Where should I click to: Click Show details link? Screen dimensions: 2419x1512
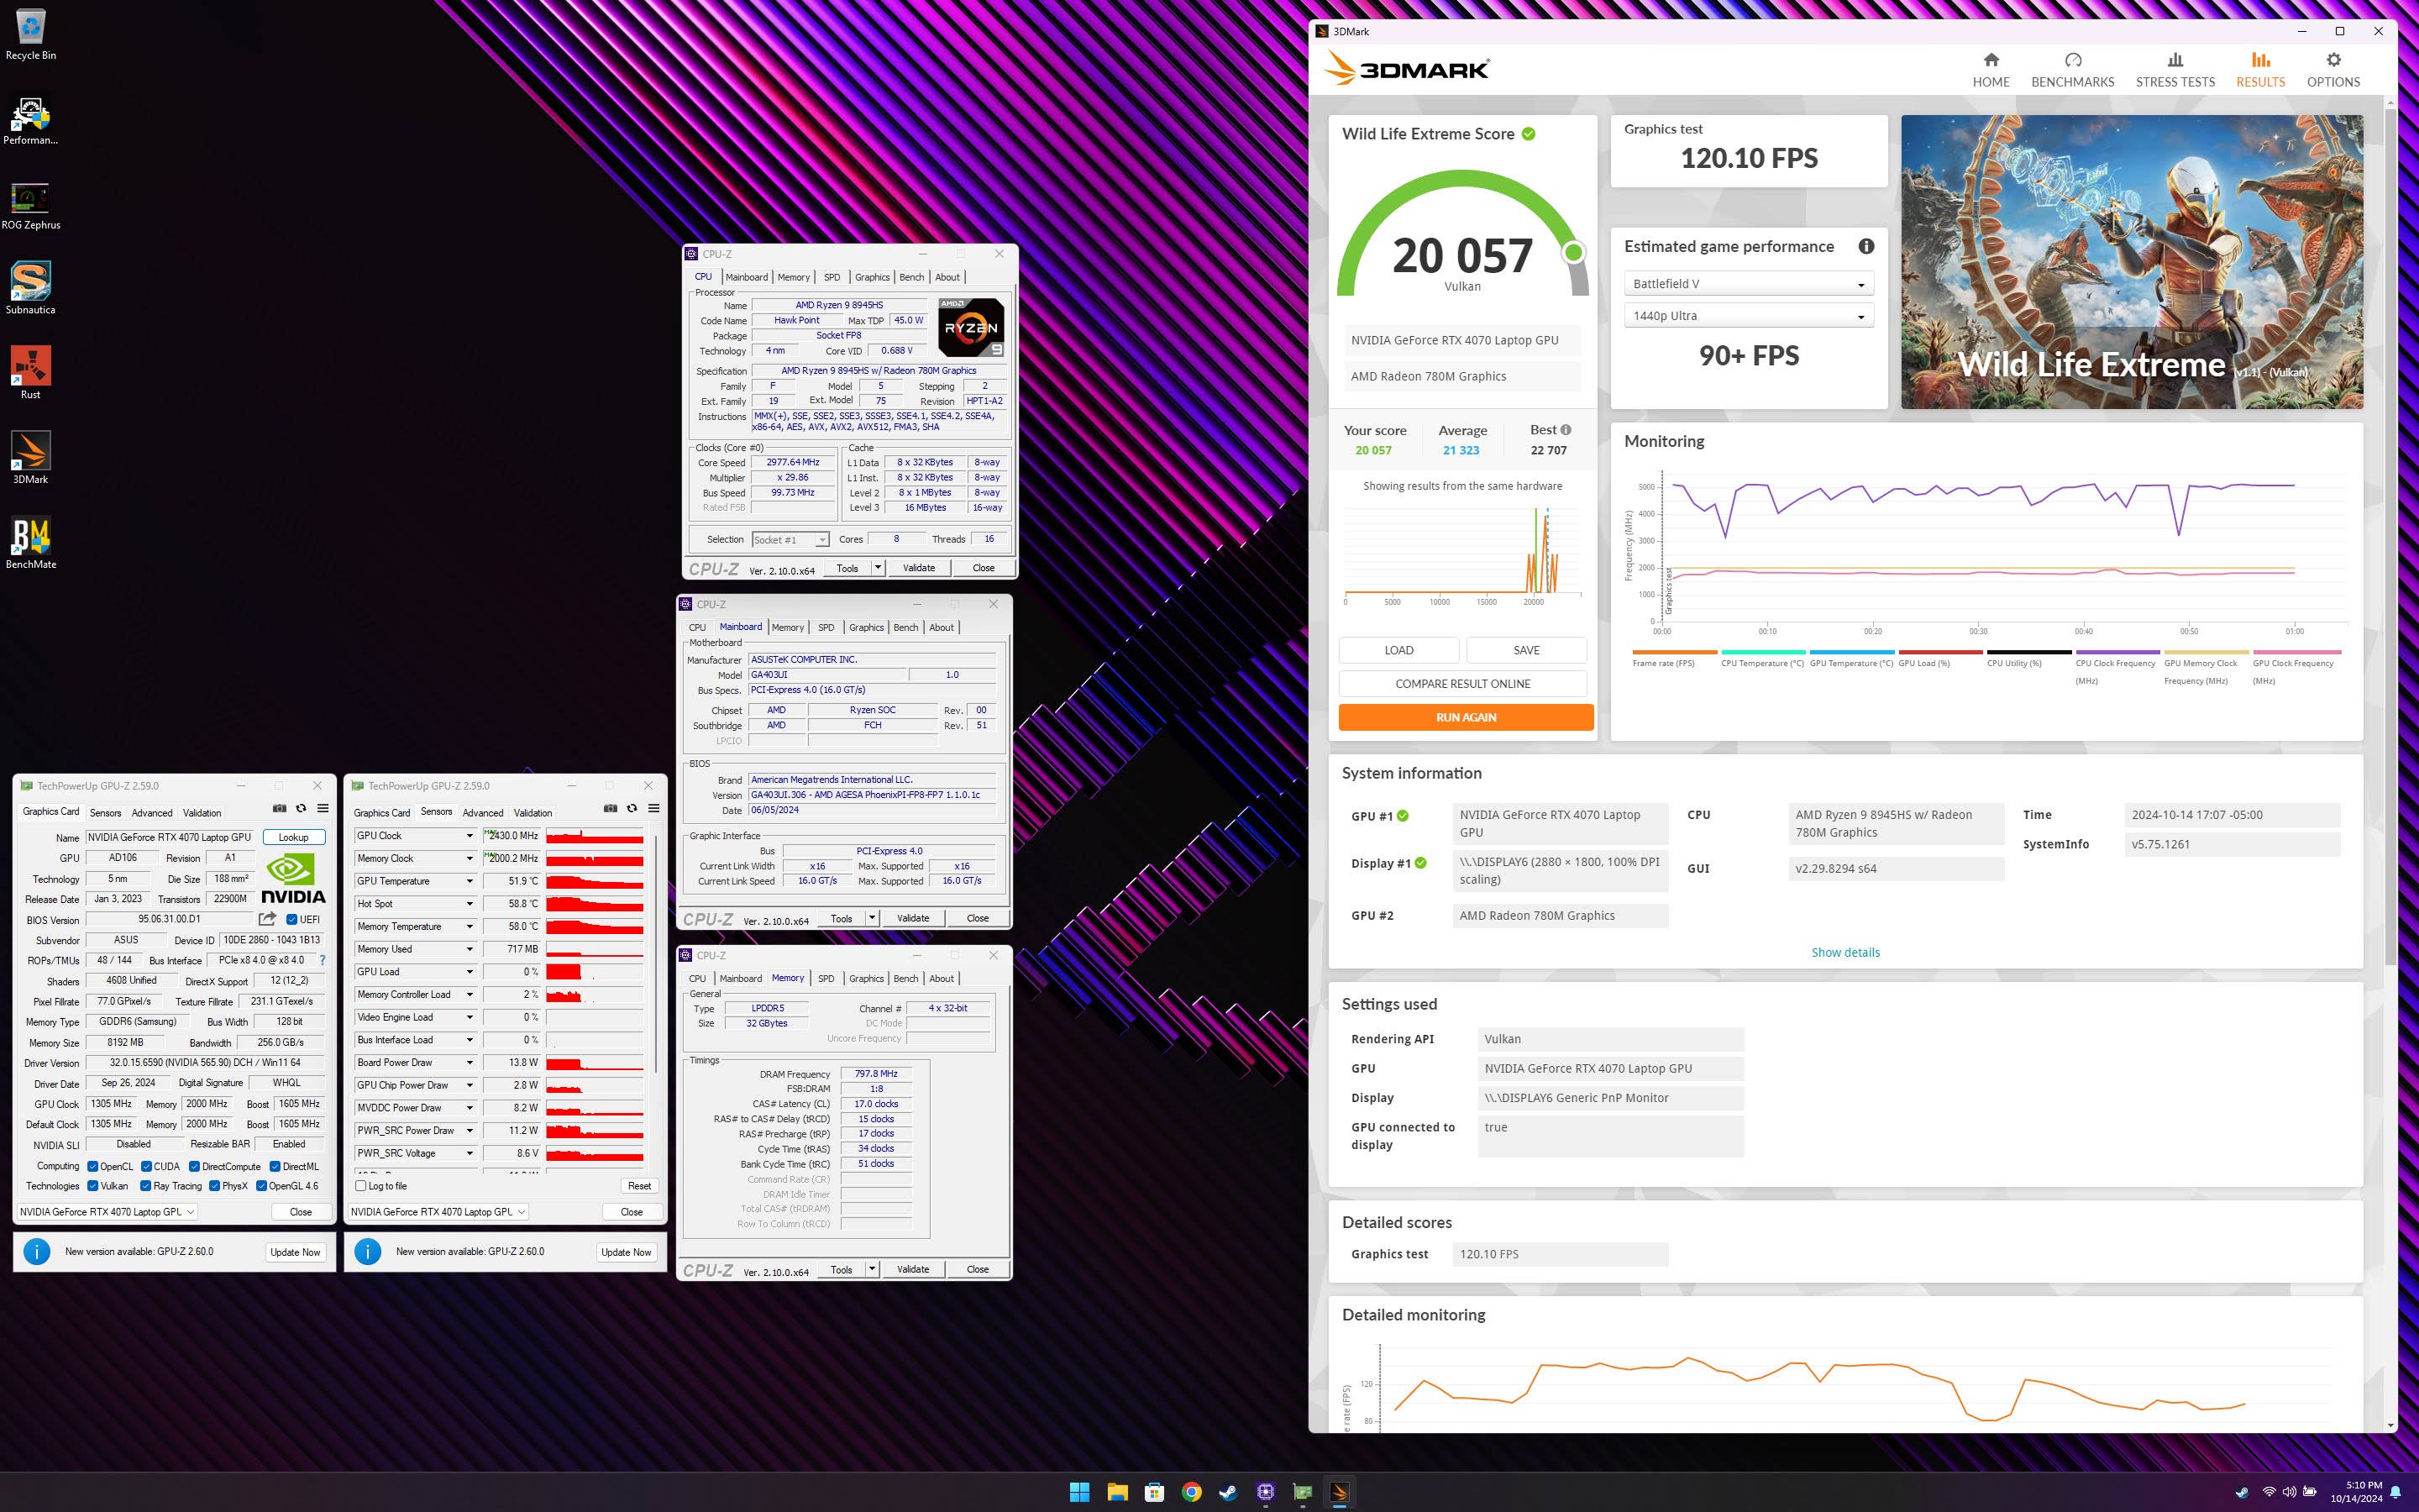click(x=1845, y=952)
